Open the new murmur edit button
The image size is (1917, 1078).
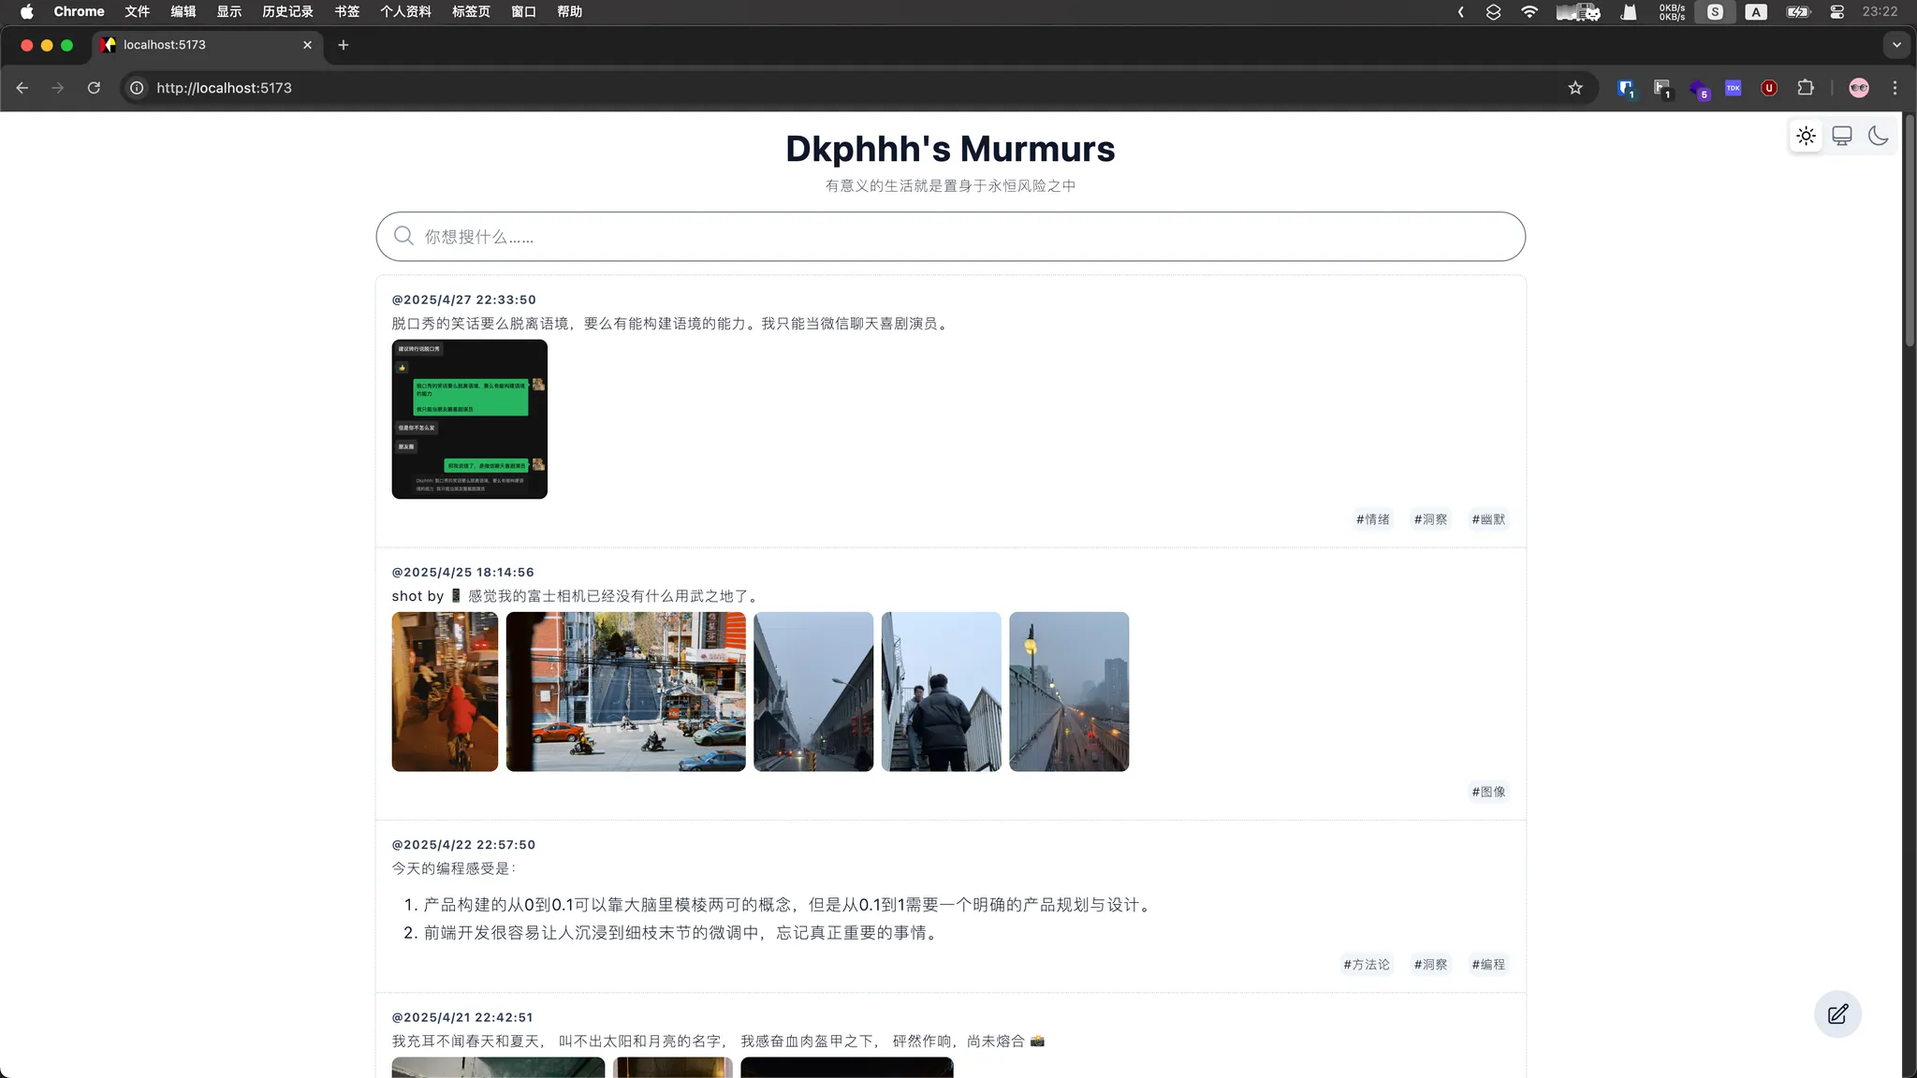(x=1837, y=1014)
